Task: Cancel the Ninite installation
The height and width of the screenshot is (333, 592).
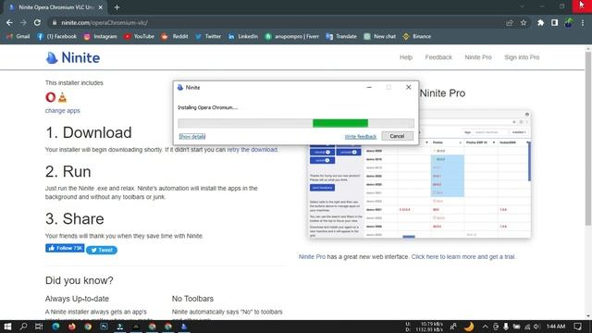Action: click(x=397, y=136)
